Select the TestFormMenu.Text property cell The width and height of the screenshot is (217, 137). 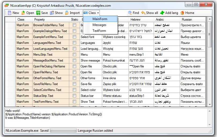[x=51, y=102]
